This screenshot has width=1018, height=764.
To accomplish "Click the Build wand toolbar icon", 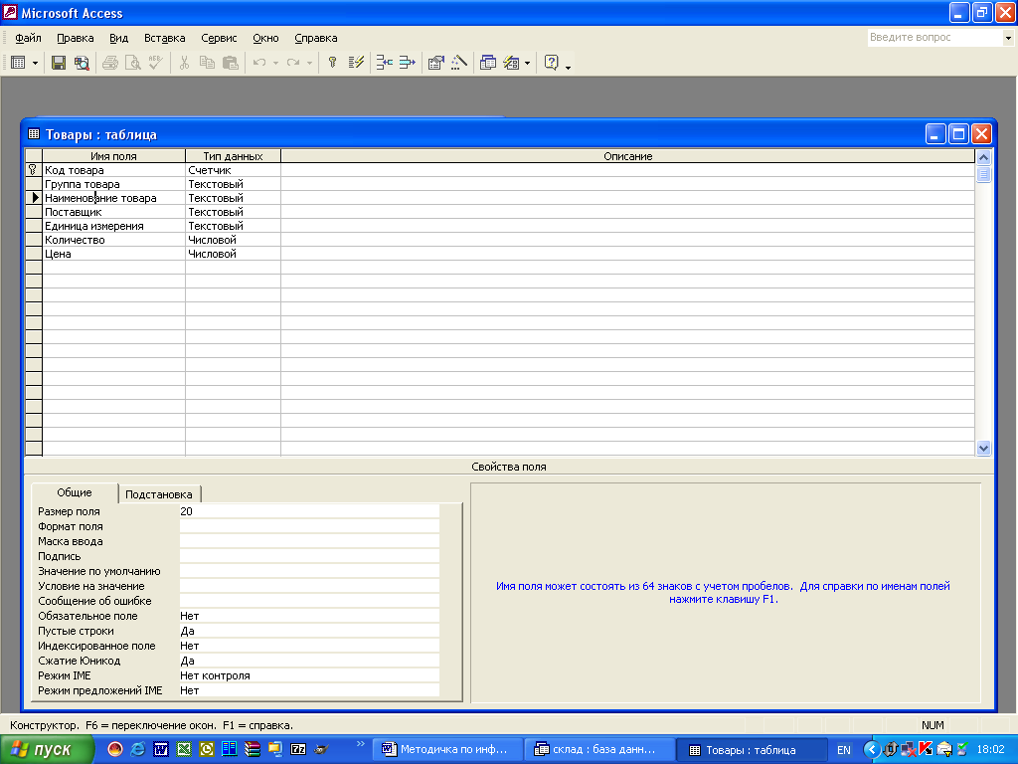I will coord(459,63).
